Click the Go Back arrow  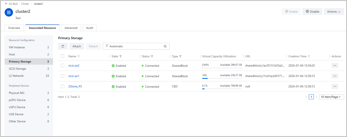(x=6, y=4)
